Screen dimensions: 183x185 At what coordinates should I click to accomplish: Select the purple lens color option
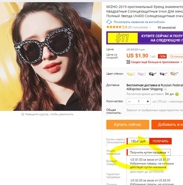point(142,74)
